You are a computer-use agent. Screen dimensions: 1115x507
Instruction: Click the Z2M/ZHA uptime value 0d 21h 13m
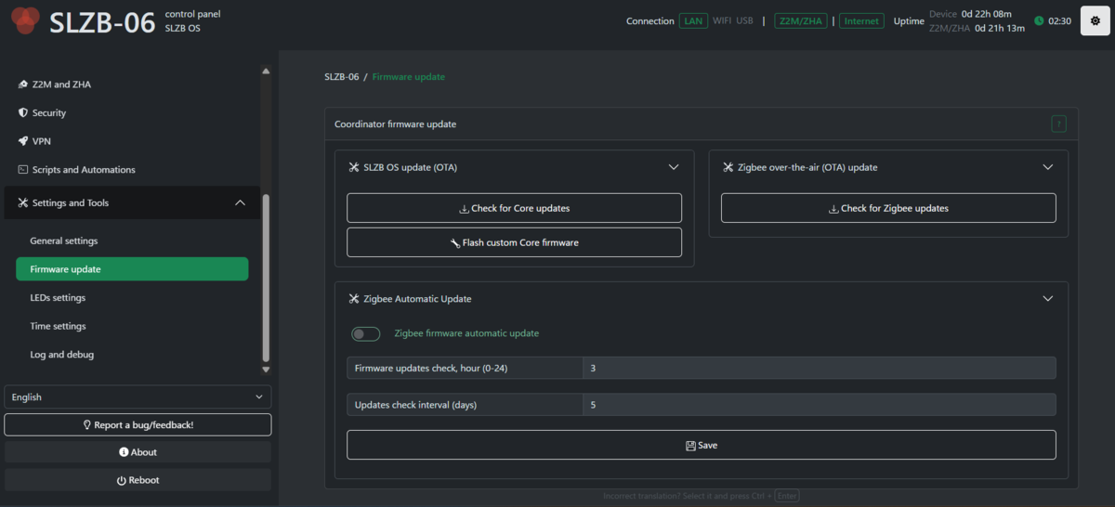point(999,28)
